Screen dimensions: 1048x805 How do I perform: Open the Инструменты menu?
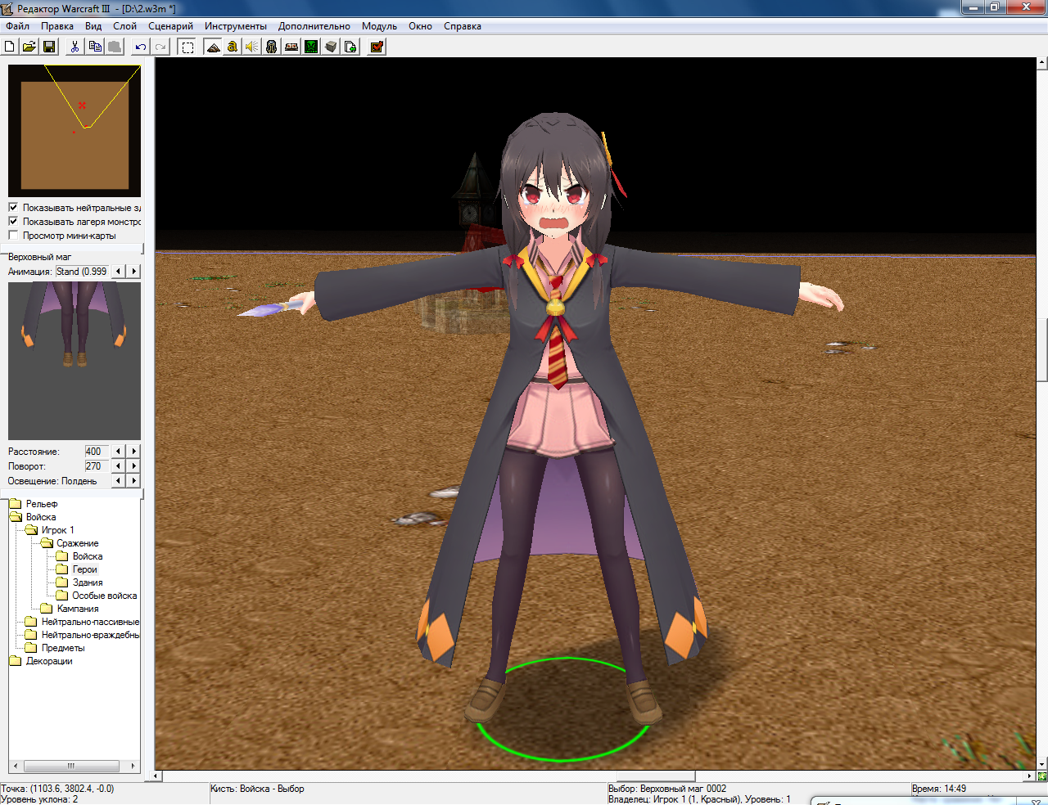[236, 26]
